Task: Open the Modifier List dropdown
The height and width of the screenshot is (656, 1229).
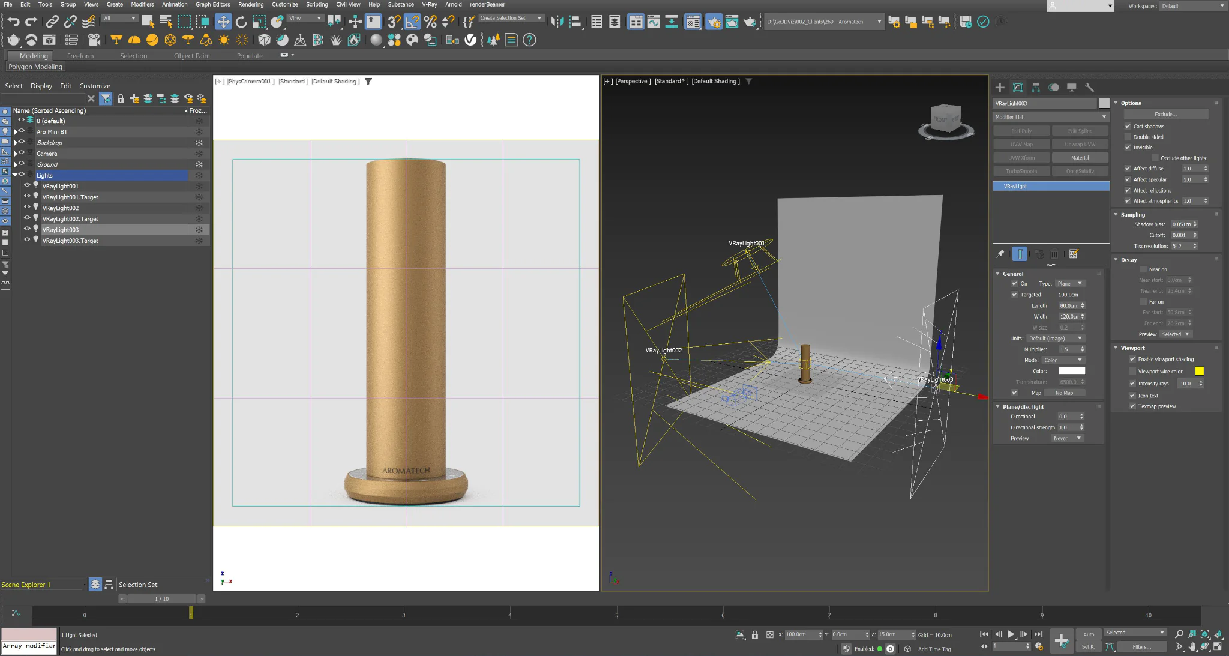Action: (1050, 117)
